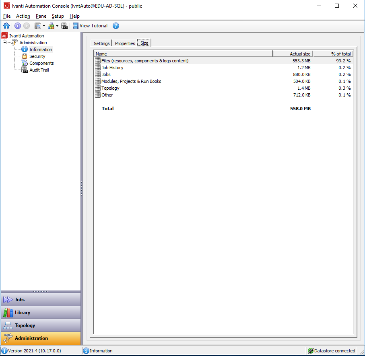Screen dimensions: 365x356
Task: Select Security in the tree
Action: (x=37, y=56)
